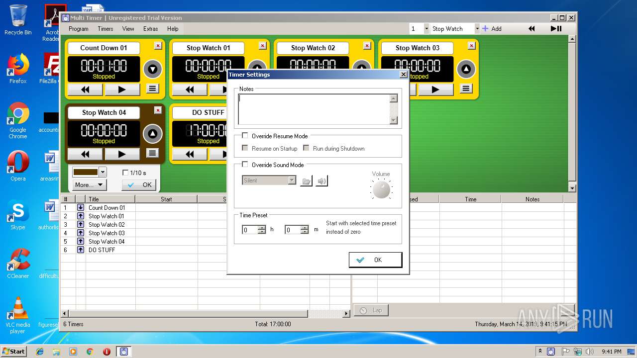The height and width of the screenshot is (358, 637).
Task: Reset Stop Watch 01 with rewind button
Action: point(190,89)
